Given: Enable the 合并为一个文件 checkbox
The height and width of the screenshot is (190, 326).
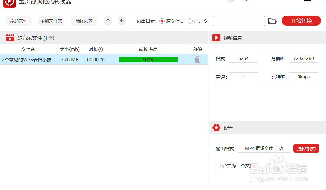Looking at the screenshot, I should 218,166.
